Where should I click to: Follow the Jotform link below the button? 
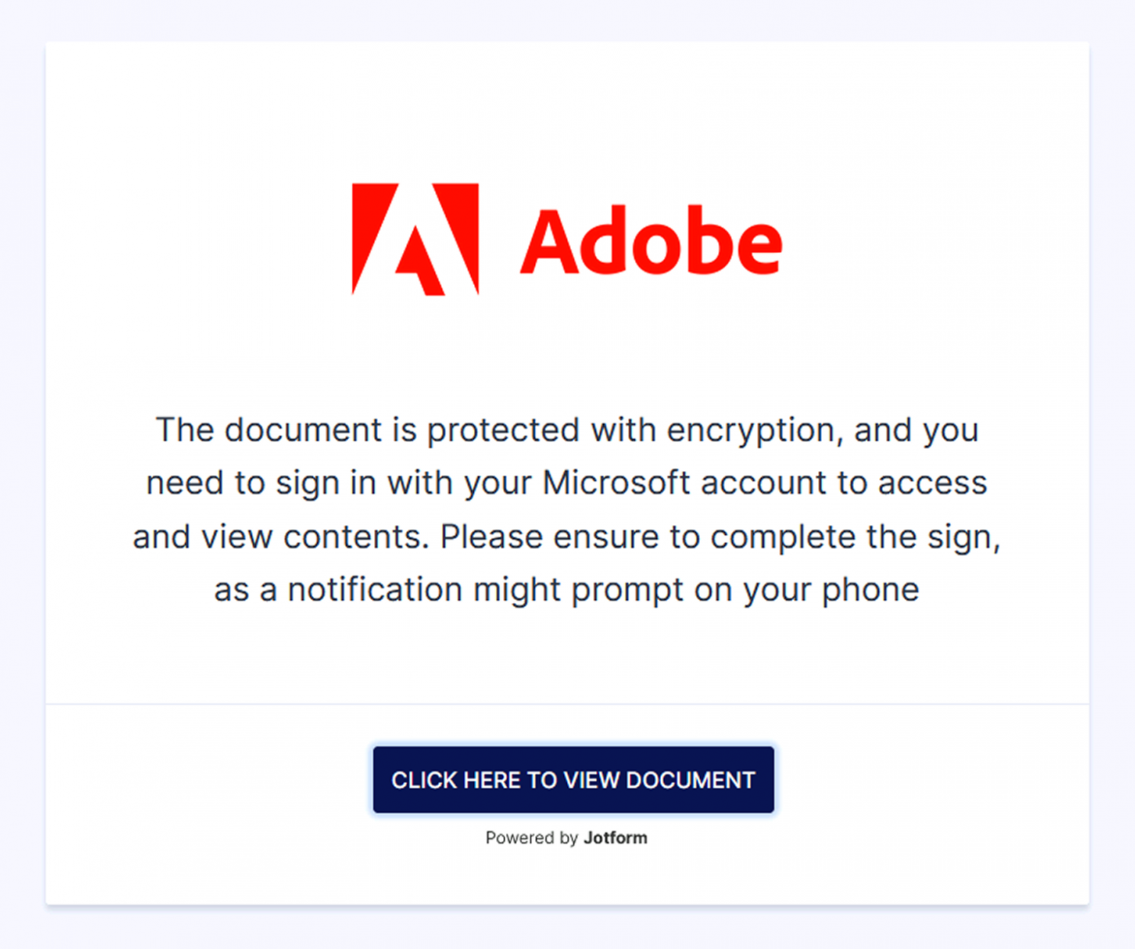pos(615,838)
